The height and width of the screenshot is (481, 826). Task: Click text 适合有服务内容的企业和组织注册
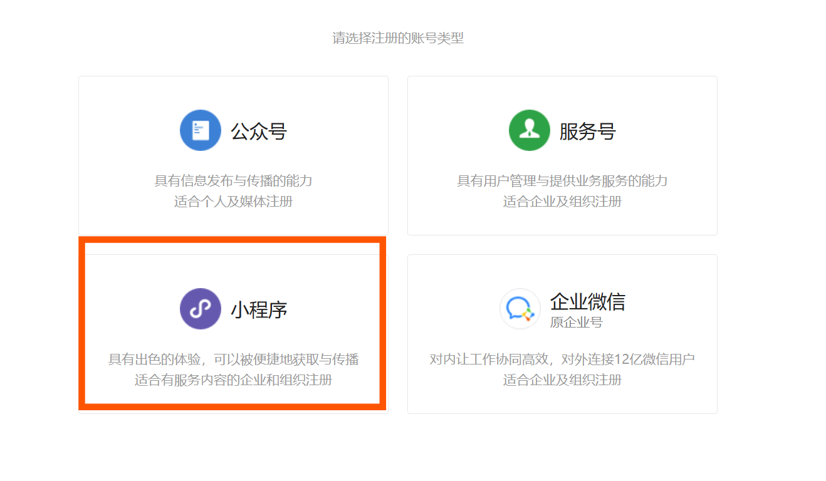pyautogui.click(x=233, y=380)
